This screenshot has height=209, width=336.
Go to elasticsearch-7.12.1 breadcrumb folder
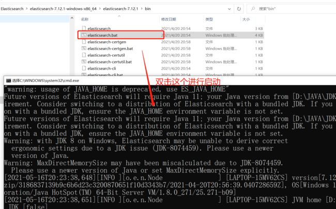[x=120, y=9]
